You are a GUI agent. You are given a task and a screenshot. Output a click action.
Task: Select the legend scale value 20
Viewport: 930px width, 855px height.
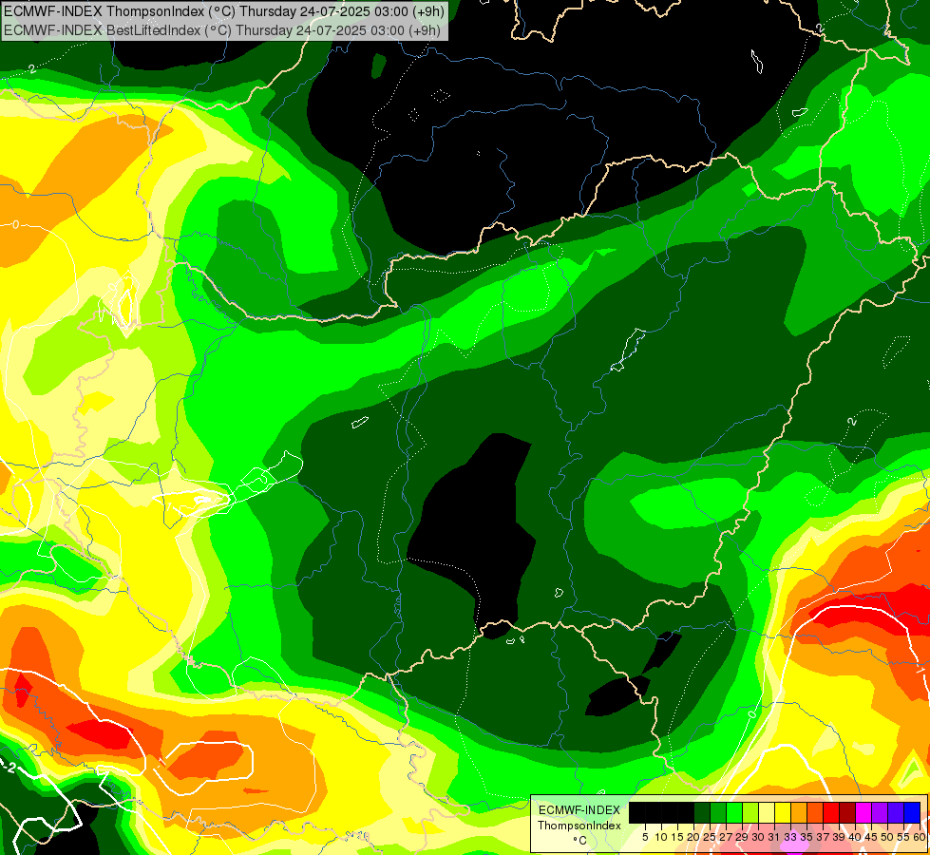tap(693, 837)
